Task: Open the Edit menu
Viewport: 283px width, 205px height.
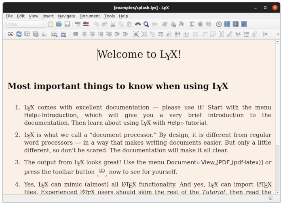Action: coord(21,16)
